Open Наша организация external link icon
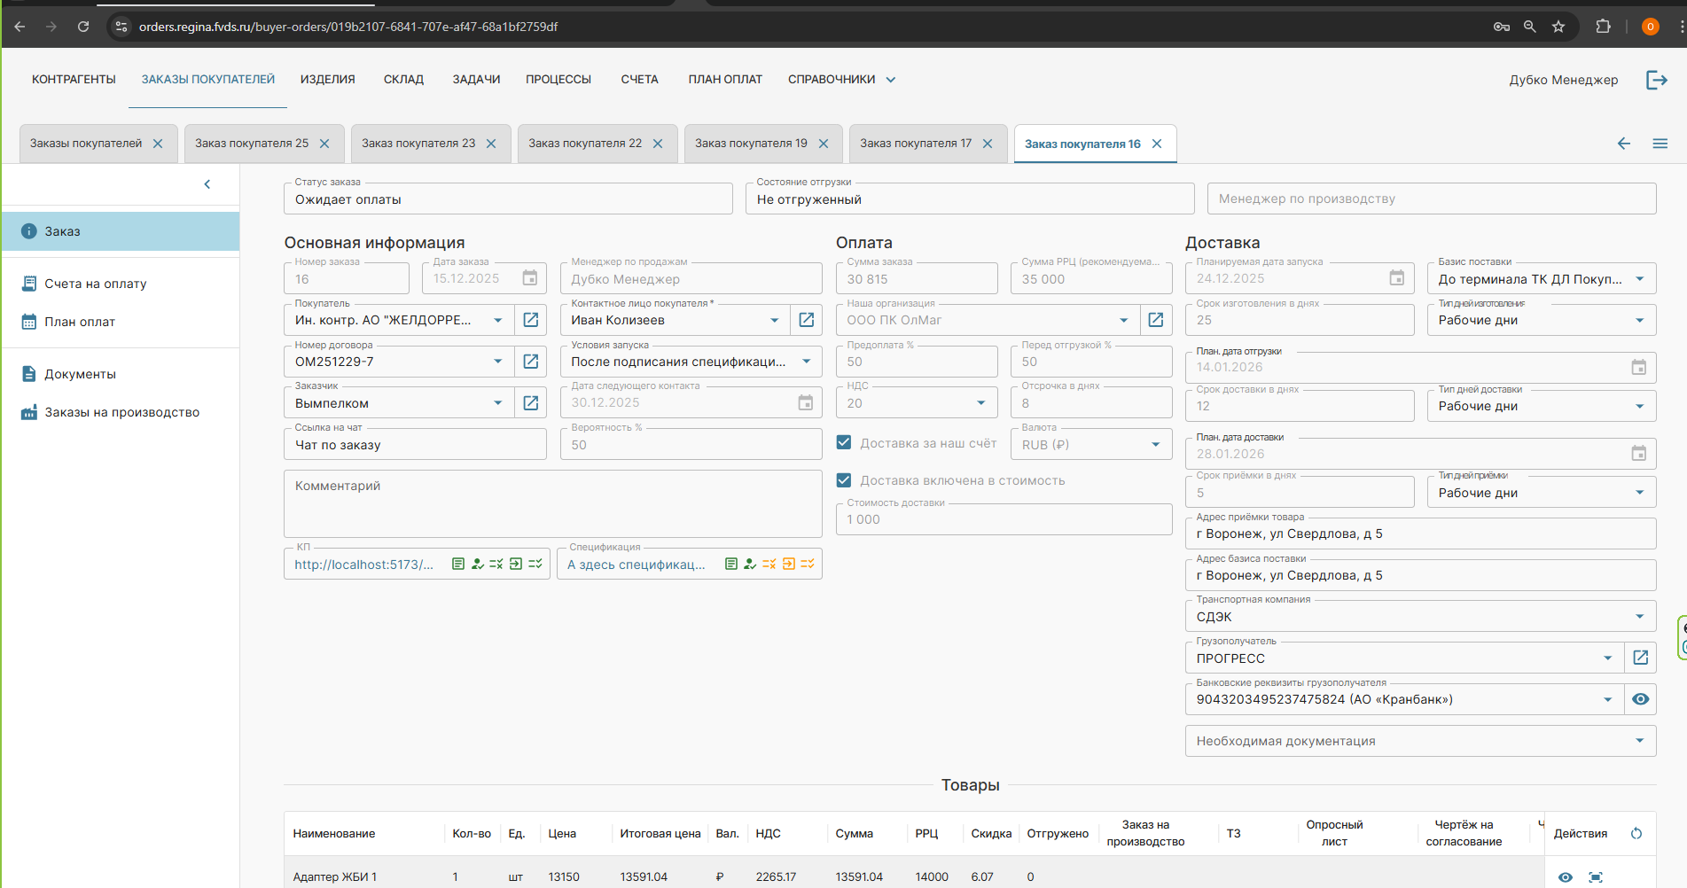 point(1155,320)
